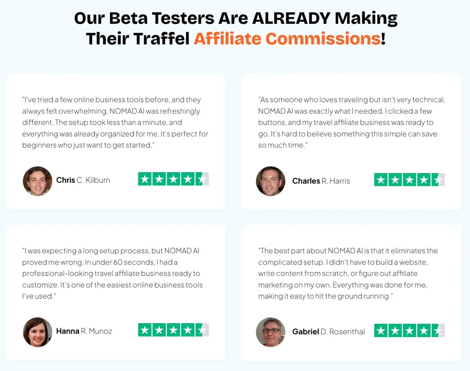Click Gabriel D. Rosenthal's avatar picture
Image resolution: width=470 pixels, height=371 pixels.
(x=271, y=332)
